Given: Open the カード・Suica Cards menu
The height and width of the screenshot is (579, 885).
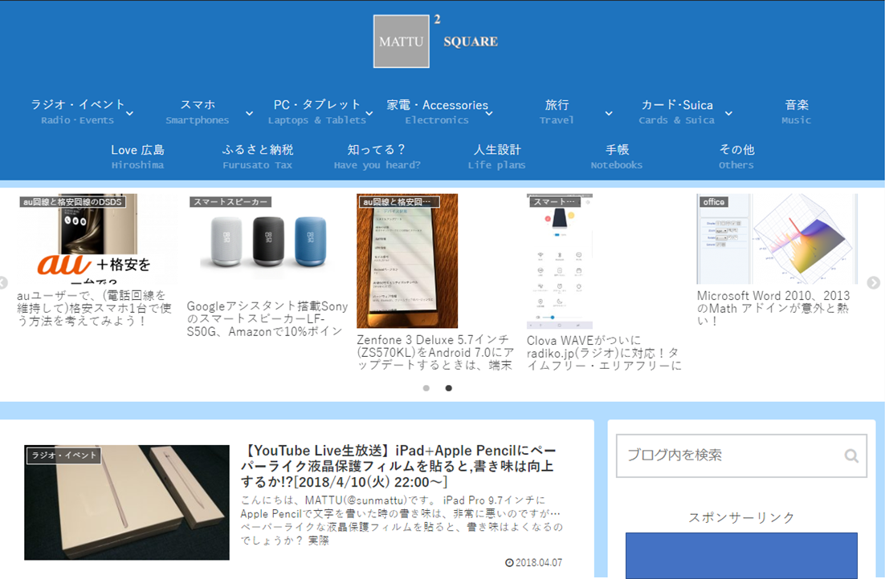Looking at the screenshot, I should [x=677, y=111].
